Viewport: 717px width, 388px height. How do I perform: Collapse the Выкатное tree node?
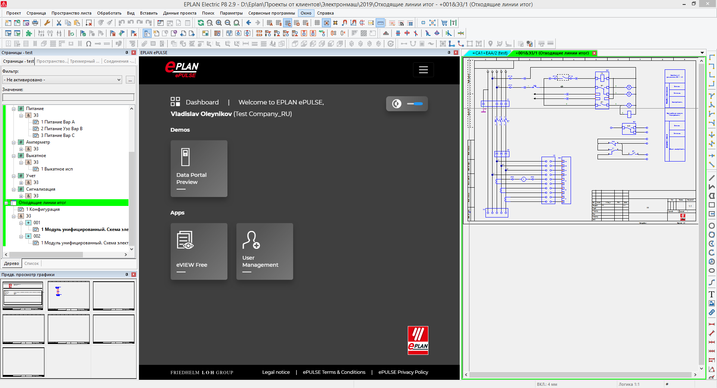pos(13,156)
